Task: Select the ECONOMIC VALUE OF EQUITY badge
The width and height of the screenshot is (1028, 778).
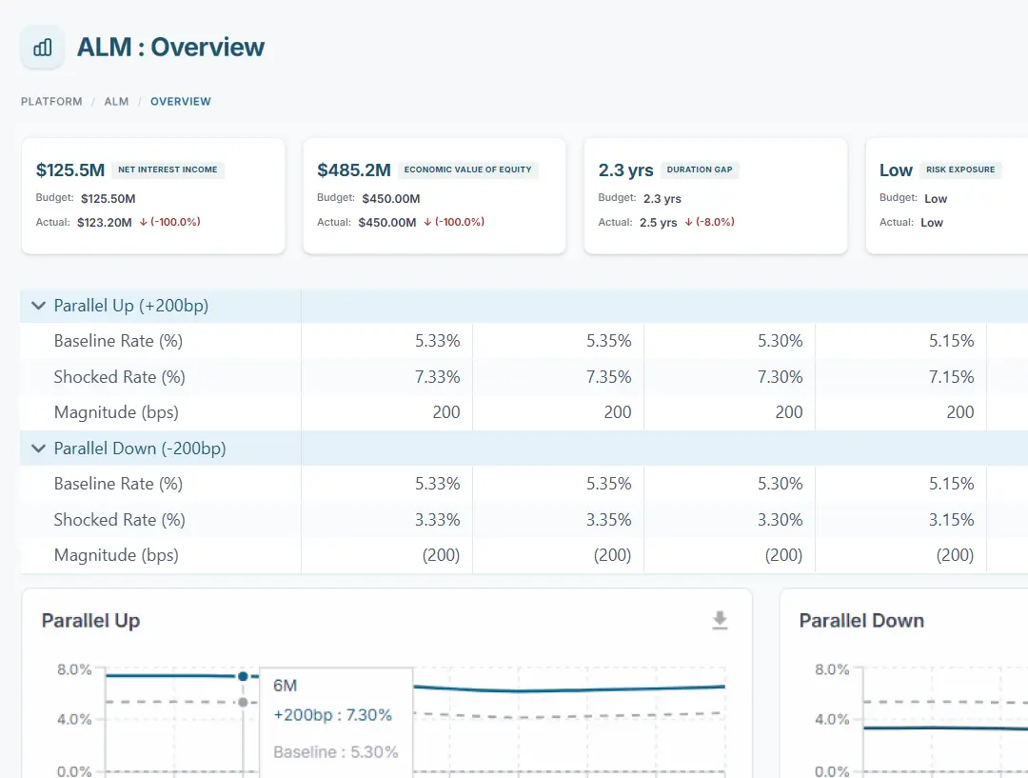Action: point(468,170)
